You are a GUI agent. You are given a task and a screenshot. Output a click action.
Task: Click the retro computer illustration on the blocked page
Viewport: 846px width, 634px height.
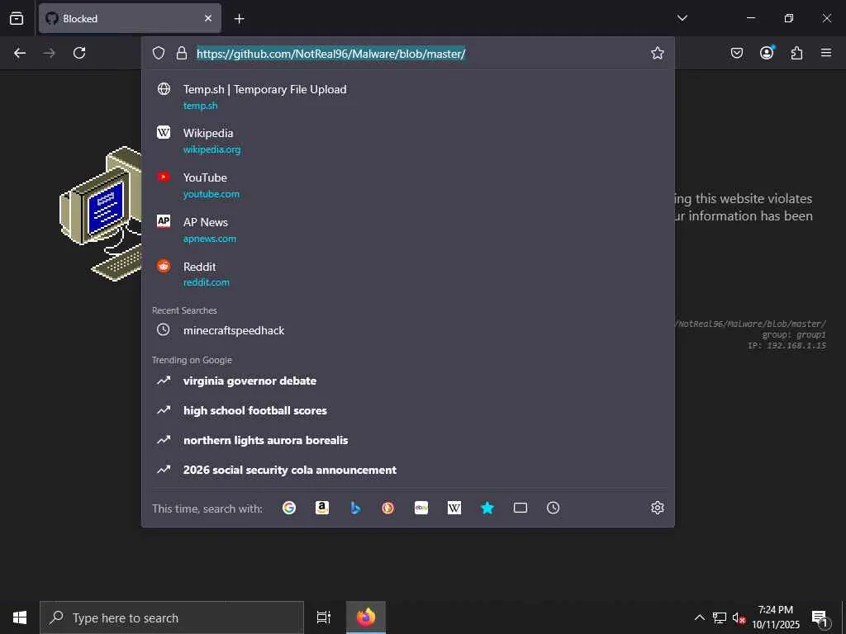(100, 213)
